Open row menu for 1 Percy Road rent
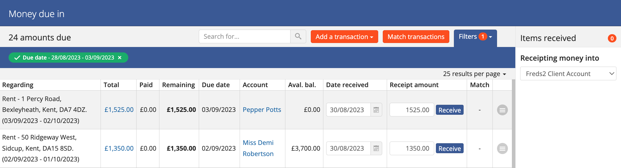The image size is (621, 168). tap(502, 110)
